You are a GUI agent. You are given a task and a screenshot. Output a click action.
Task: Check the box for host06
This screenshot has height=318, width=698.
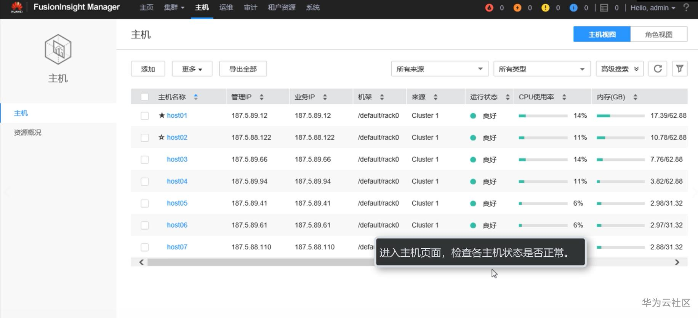(144, 225)
